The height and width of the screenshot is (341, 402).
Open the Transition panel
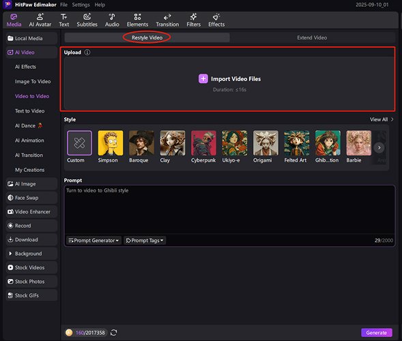click(x=167, y=20)
